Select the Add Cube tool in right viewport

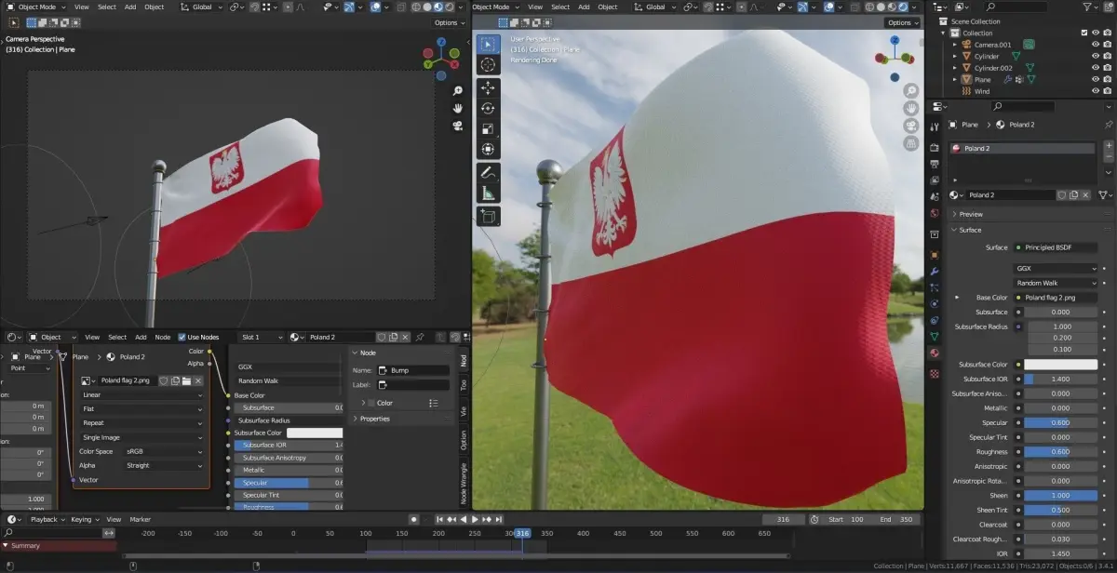(488, 216)
